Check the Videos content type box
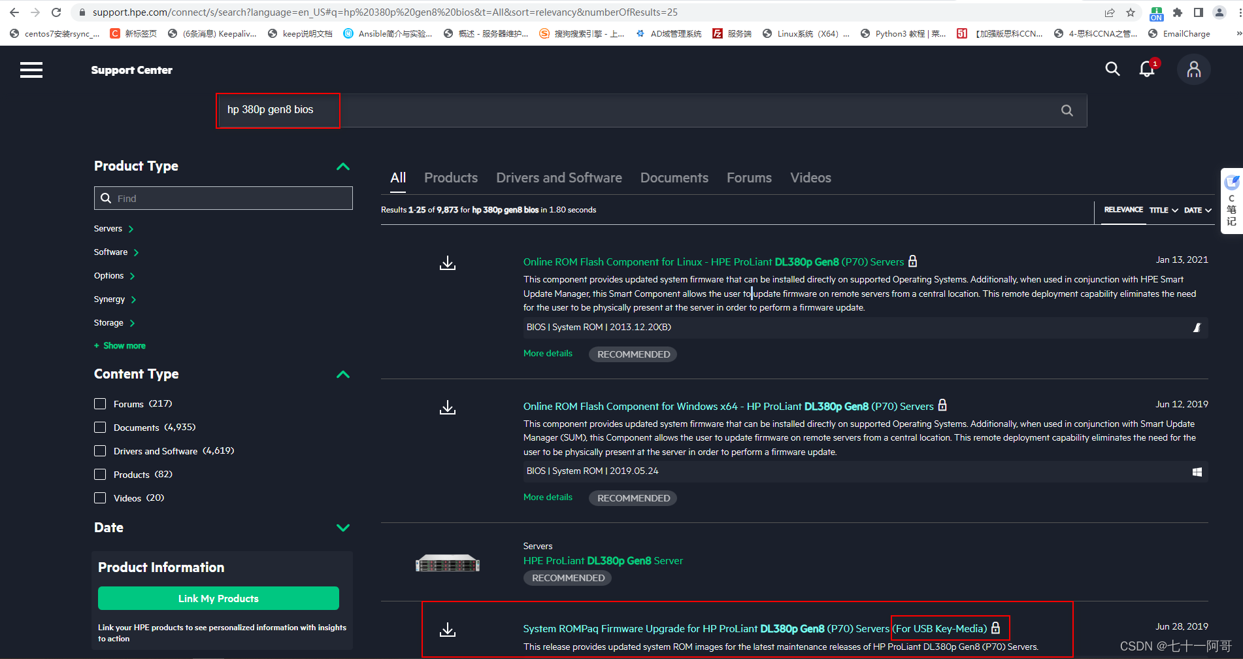 click(x=100, y=498)
